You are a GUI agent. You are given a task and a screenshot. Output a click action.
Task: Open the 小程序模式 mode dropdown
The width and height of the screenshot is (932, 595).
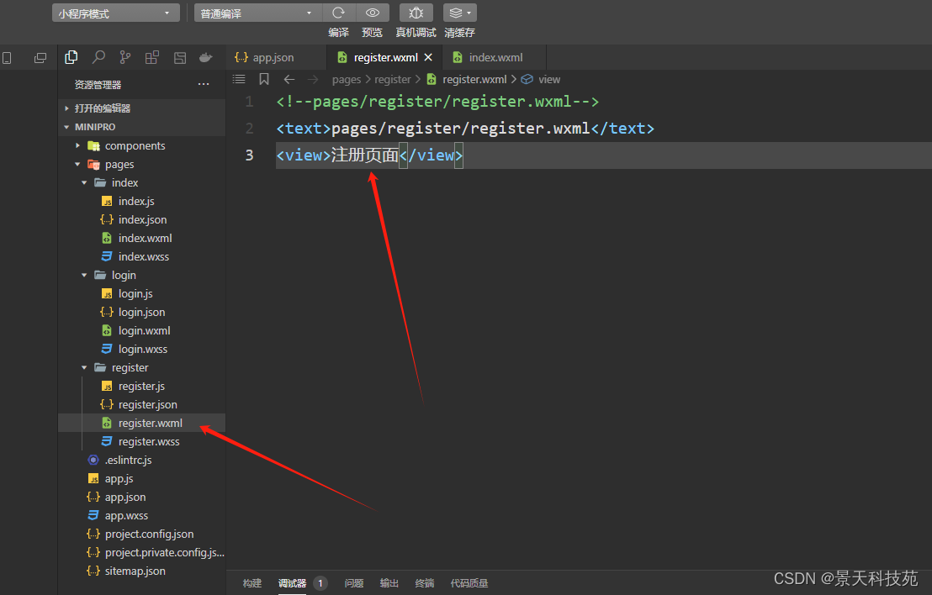pyautogui.click(x=116, y=13)
